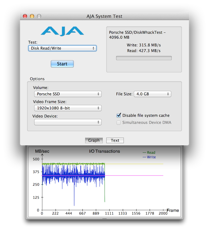This screenshot has height=228, width=209.
Task: Click the grey zoom window button
Action: [39, 16]
